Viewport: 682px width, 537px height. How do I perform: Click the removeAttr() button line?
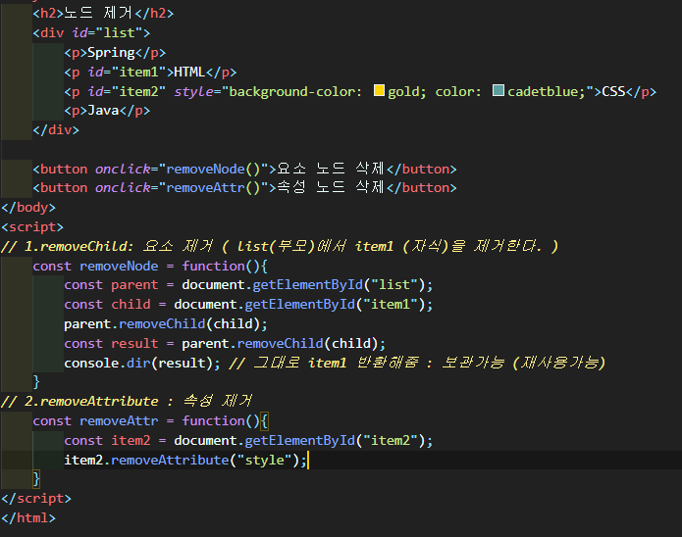(x=245, y=188)
